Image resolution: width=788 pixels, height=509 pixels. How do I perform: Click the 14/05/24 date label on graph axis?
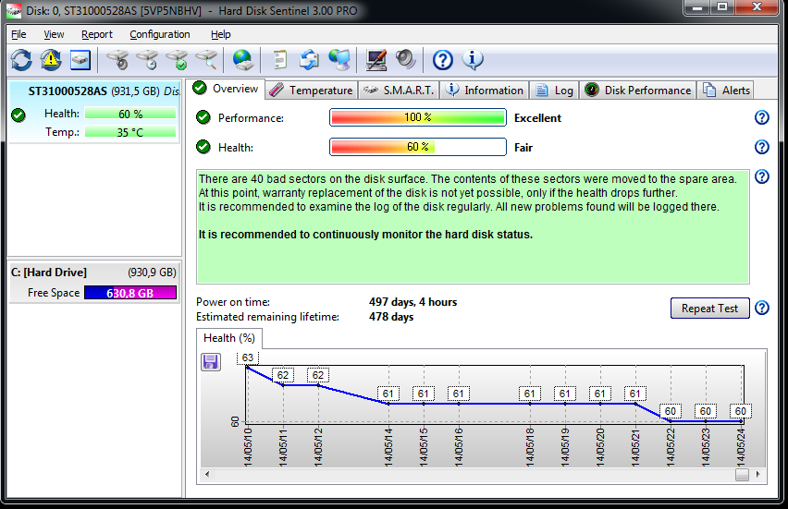(x=740, y=447)
